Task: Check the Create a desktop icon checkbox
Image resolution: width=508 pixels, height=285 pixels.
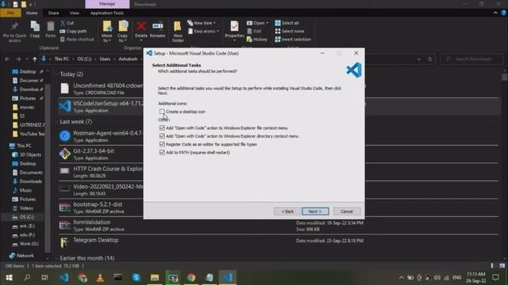Action: coord(162,112)
